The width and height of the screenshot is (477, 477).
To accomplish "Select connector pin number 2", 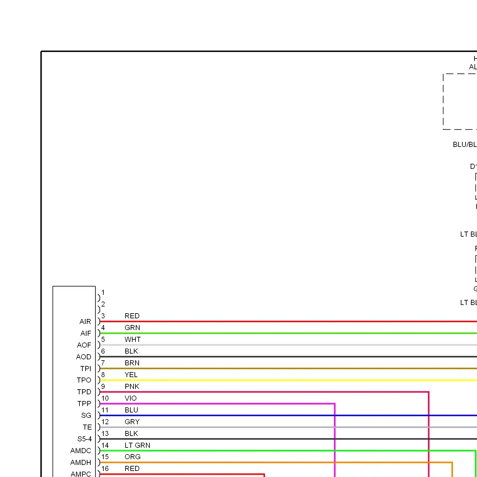I will (x=103, y=304).
